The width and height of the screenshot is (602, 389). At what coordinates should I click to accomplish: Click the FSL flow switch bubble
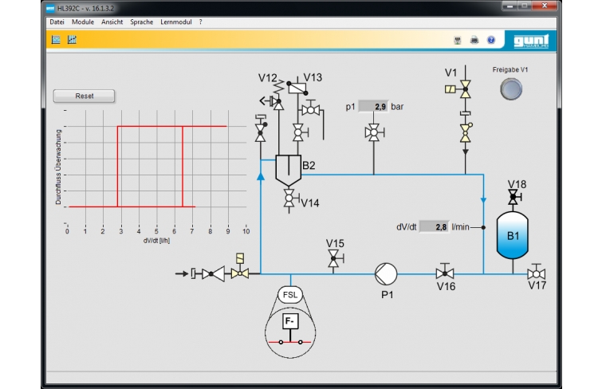click(x=290, y=295)
